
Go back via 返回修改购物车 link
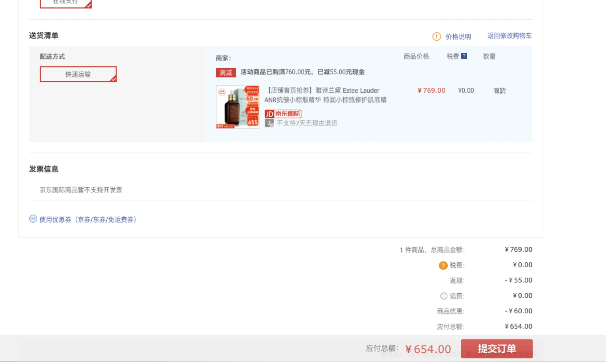tap(509, 36)
